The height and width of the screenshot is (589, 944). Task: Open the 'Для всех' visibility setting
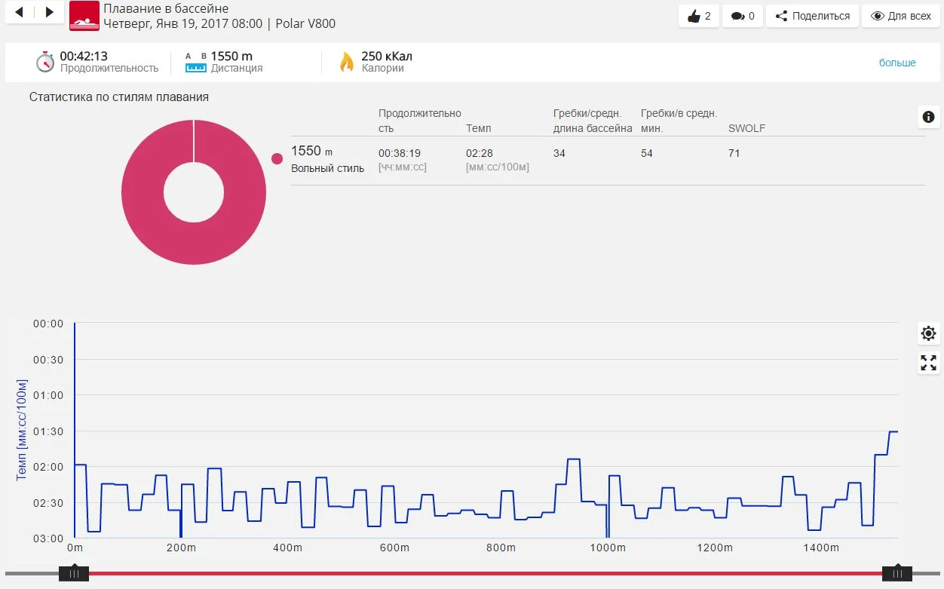pyautogui.click(x=900, y=16)
